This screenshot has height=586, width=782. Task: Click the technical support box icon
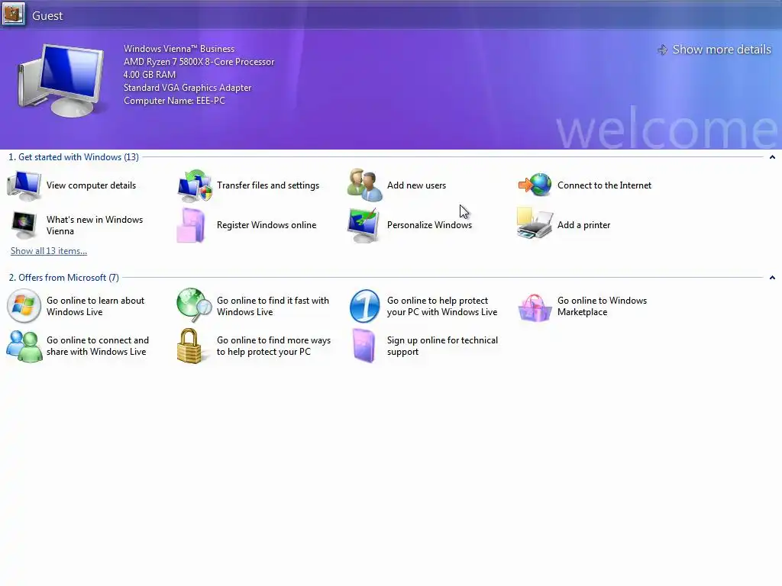(x=364, y=346)
